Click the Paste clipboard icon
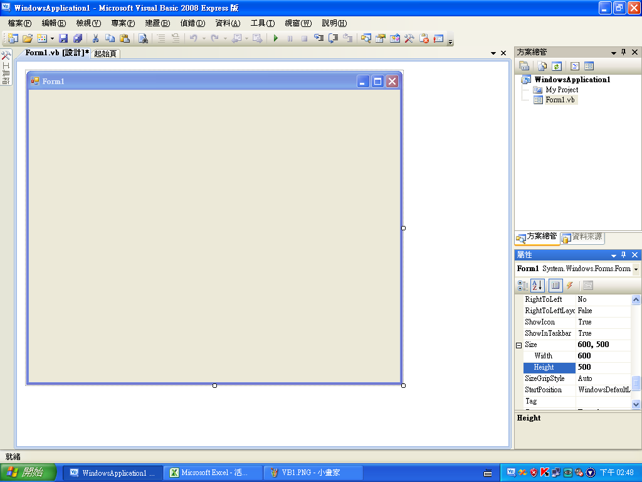This screenshot has height=482, width=642. pyautogui.click(x=125, y=38)
